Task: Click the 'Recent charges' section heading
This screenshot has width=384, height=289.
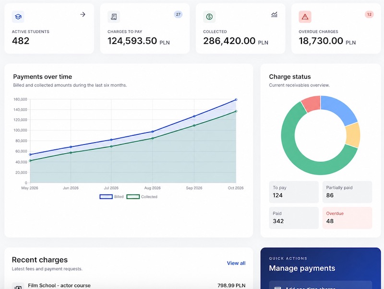Action: [40, 260]
